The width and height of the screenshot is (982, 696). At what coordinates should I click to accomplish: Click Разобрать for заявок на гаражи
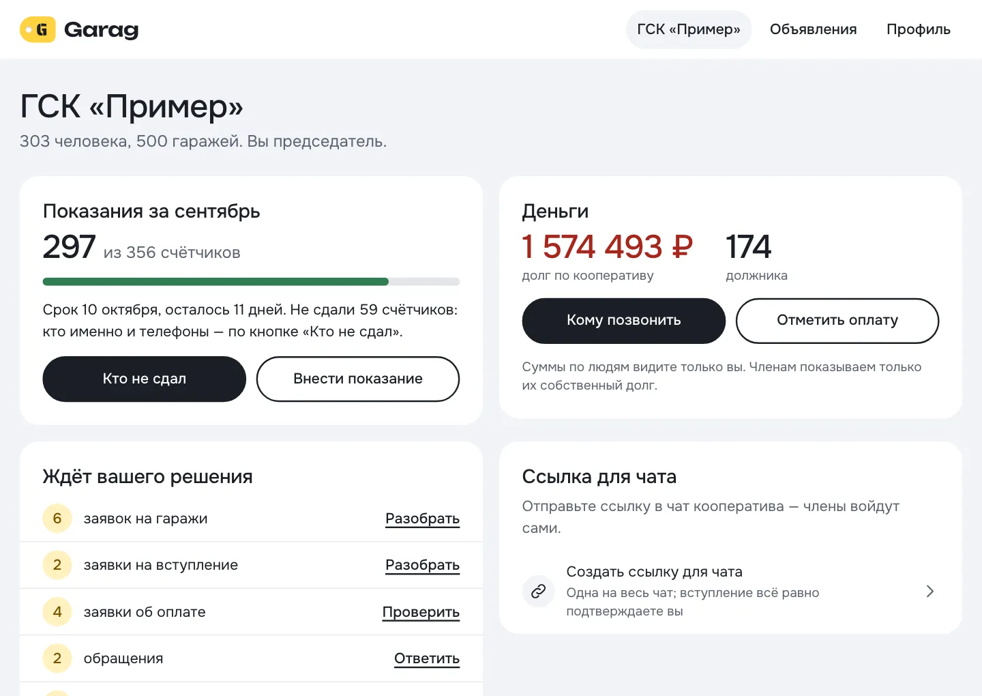(423, 519)
